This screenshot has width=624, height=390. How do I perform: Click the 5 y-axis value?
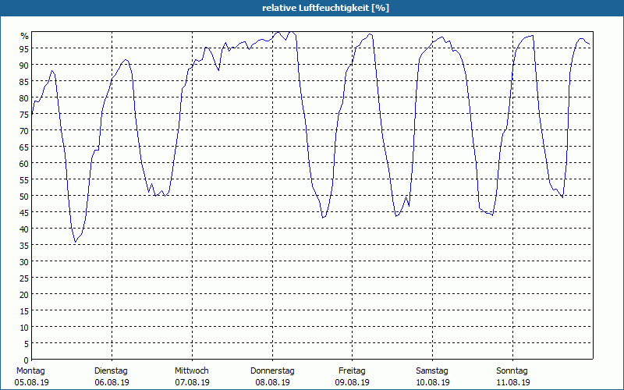(27, 344)
